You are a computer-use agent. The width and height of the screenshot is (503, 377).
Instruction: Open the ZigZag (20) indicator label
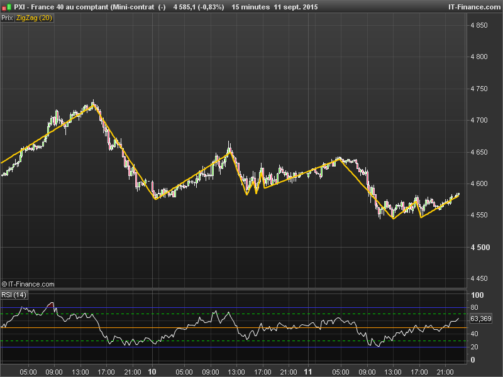[x=33, y=18]
